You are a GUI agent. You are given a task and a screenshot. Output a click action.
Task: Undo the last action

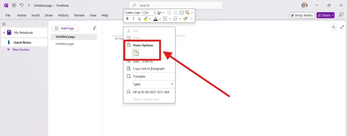(x=21, y=5)
